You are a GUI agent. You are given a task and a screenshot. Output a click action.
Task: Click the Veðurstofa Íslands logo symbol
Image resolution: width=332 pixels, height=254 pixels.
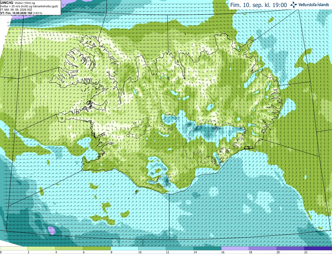[x=294, y=5]
